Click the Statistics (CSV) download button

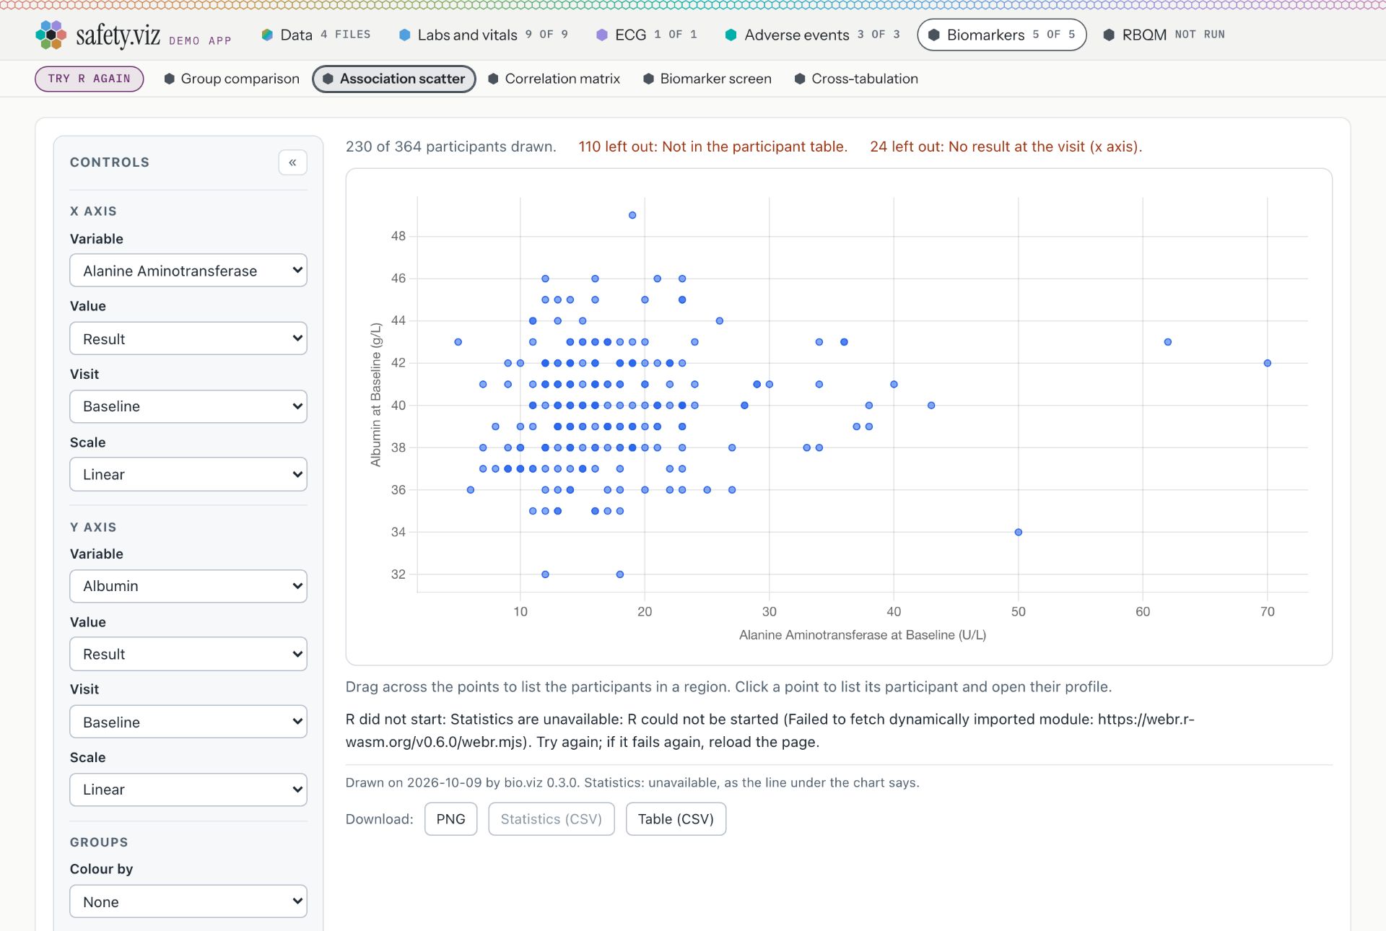coord(552,819)
